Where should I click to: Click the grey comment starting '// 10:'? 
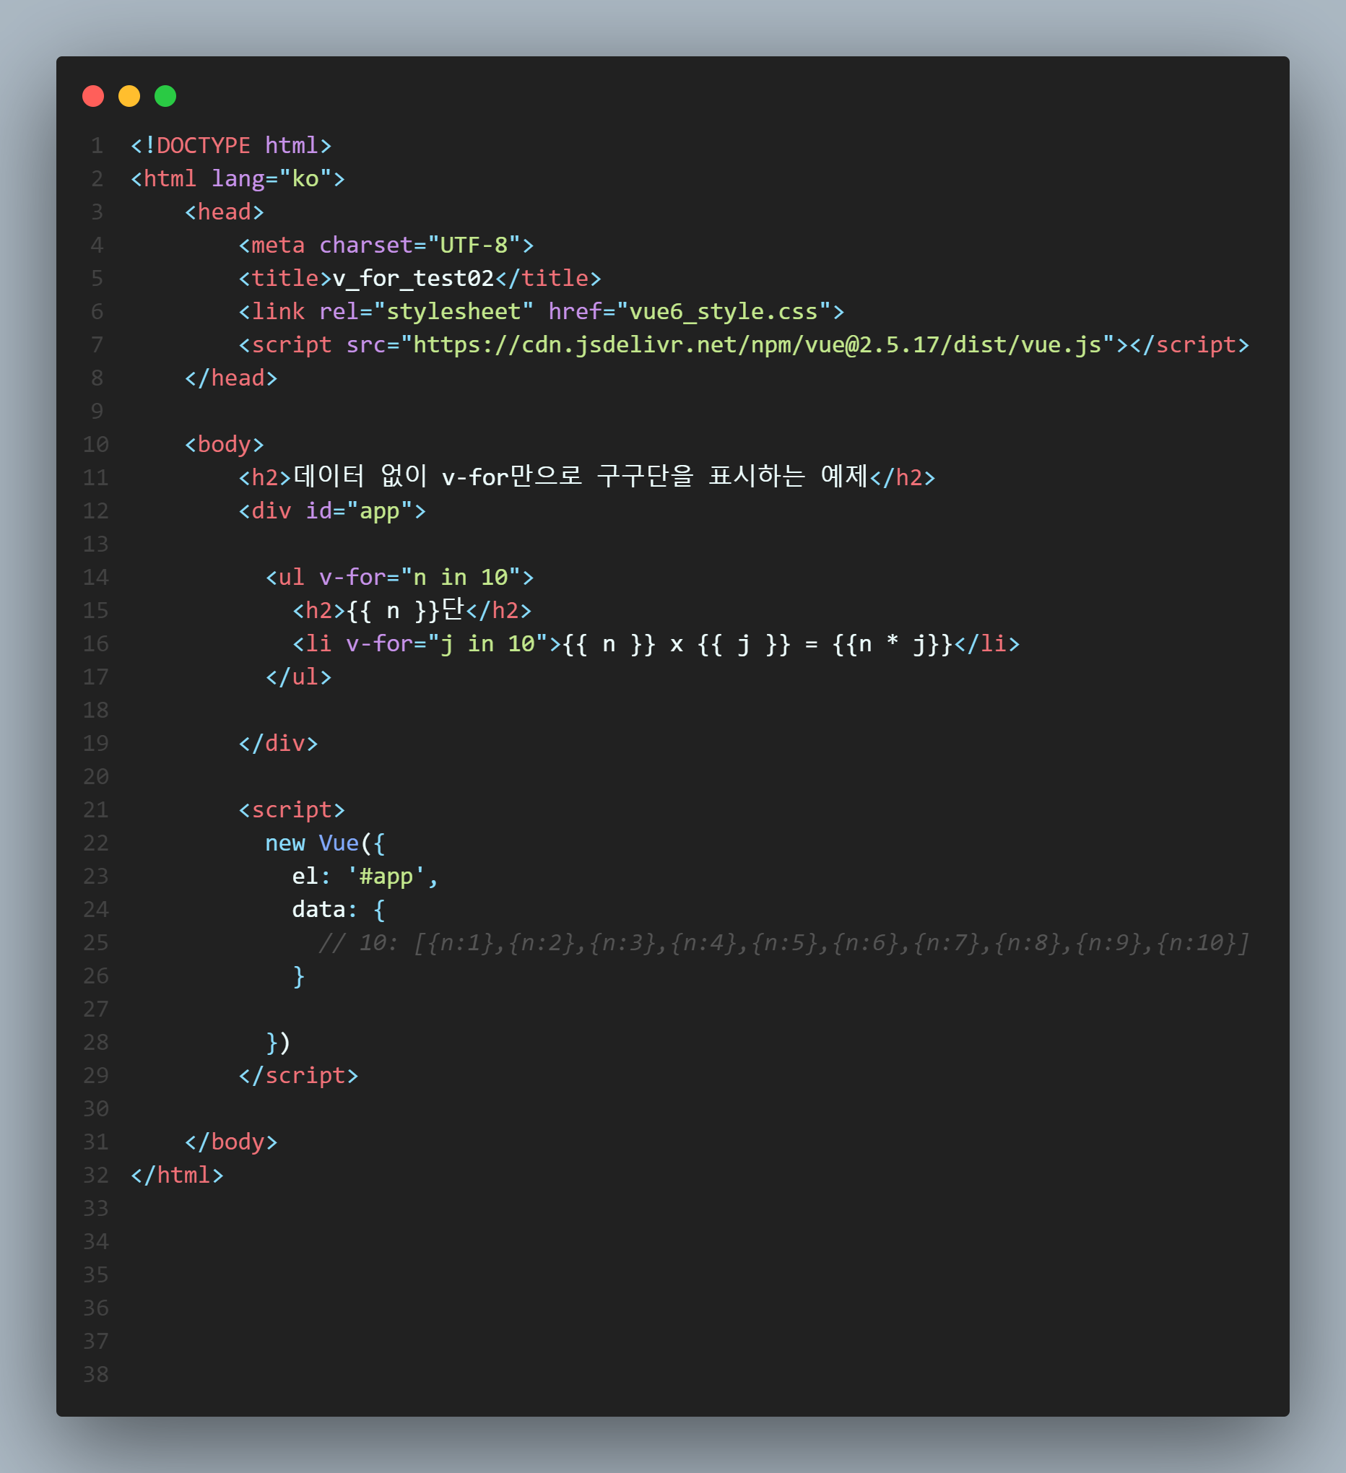[785, 943]
